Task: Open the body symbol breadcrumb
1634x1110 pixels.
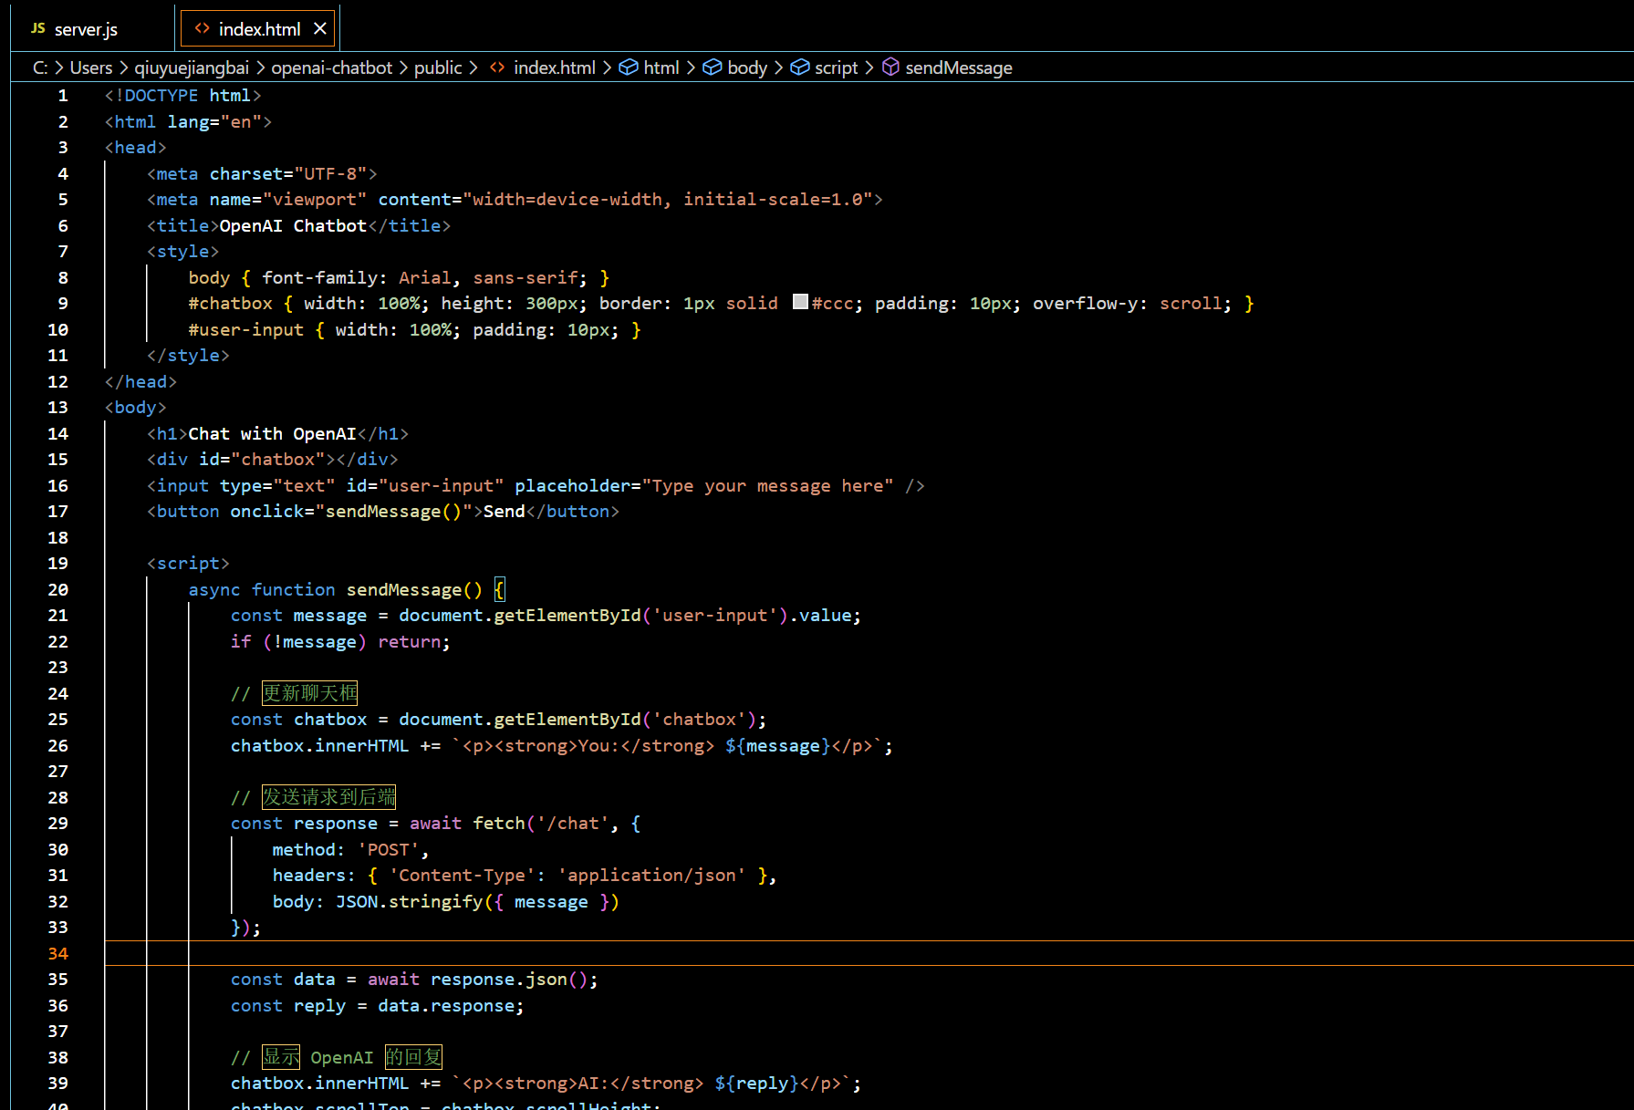Action: coord(747,67)
